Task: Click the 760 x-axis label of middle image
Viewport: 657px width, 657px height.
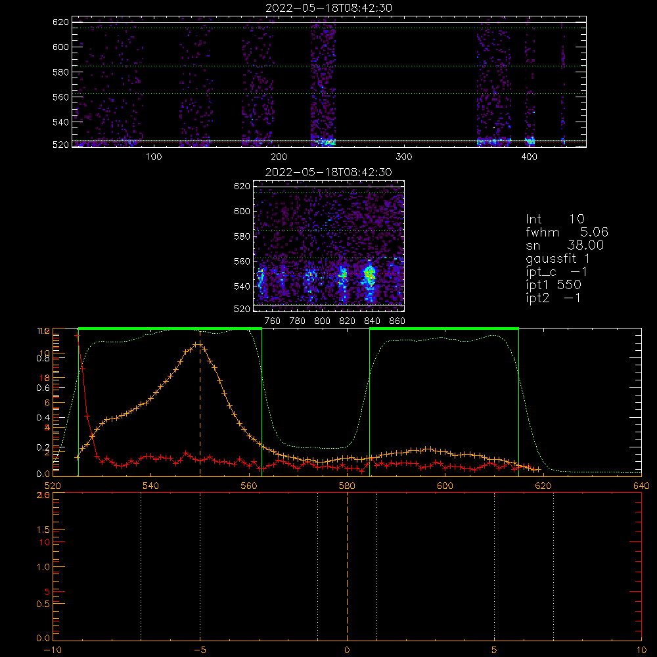Action: 273,321
